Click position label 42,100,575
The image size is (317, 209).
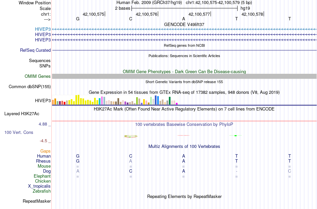[93, 14]
